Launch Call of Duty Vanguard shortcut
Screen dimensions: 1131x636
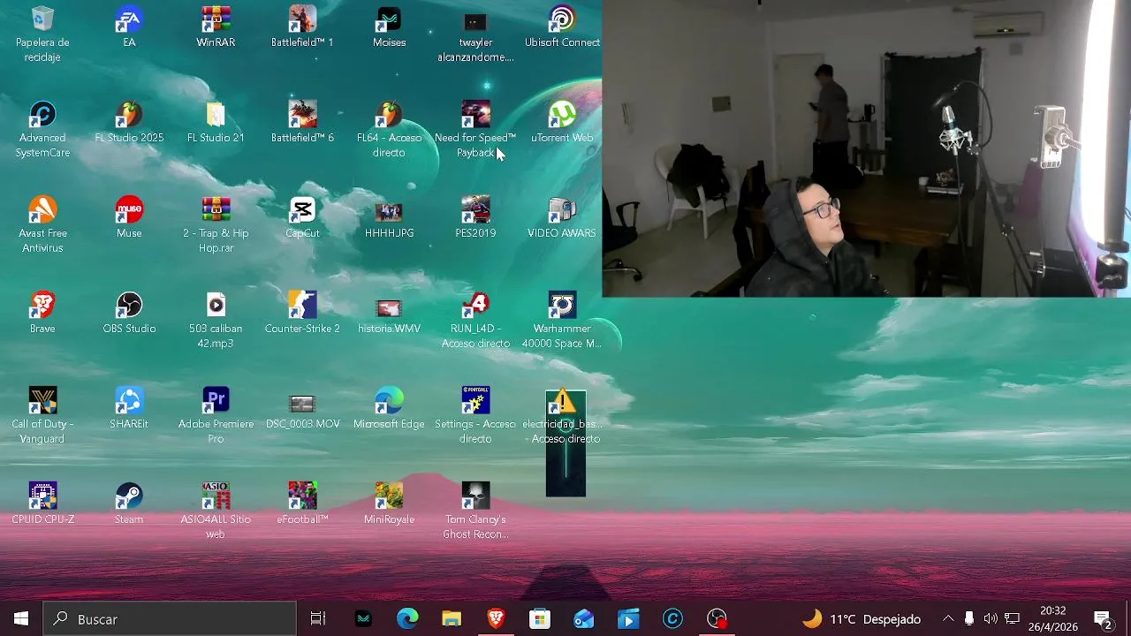(x=42, y=415)
